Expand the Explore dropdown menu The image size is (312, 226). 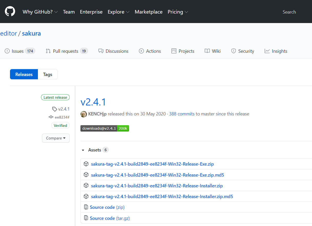[119, 12]
